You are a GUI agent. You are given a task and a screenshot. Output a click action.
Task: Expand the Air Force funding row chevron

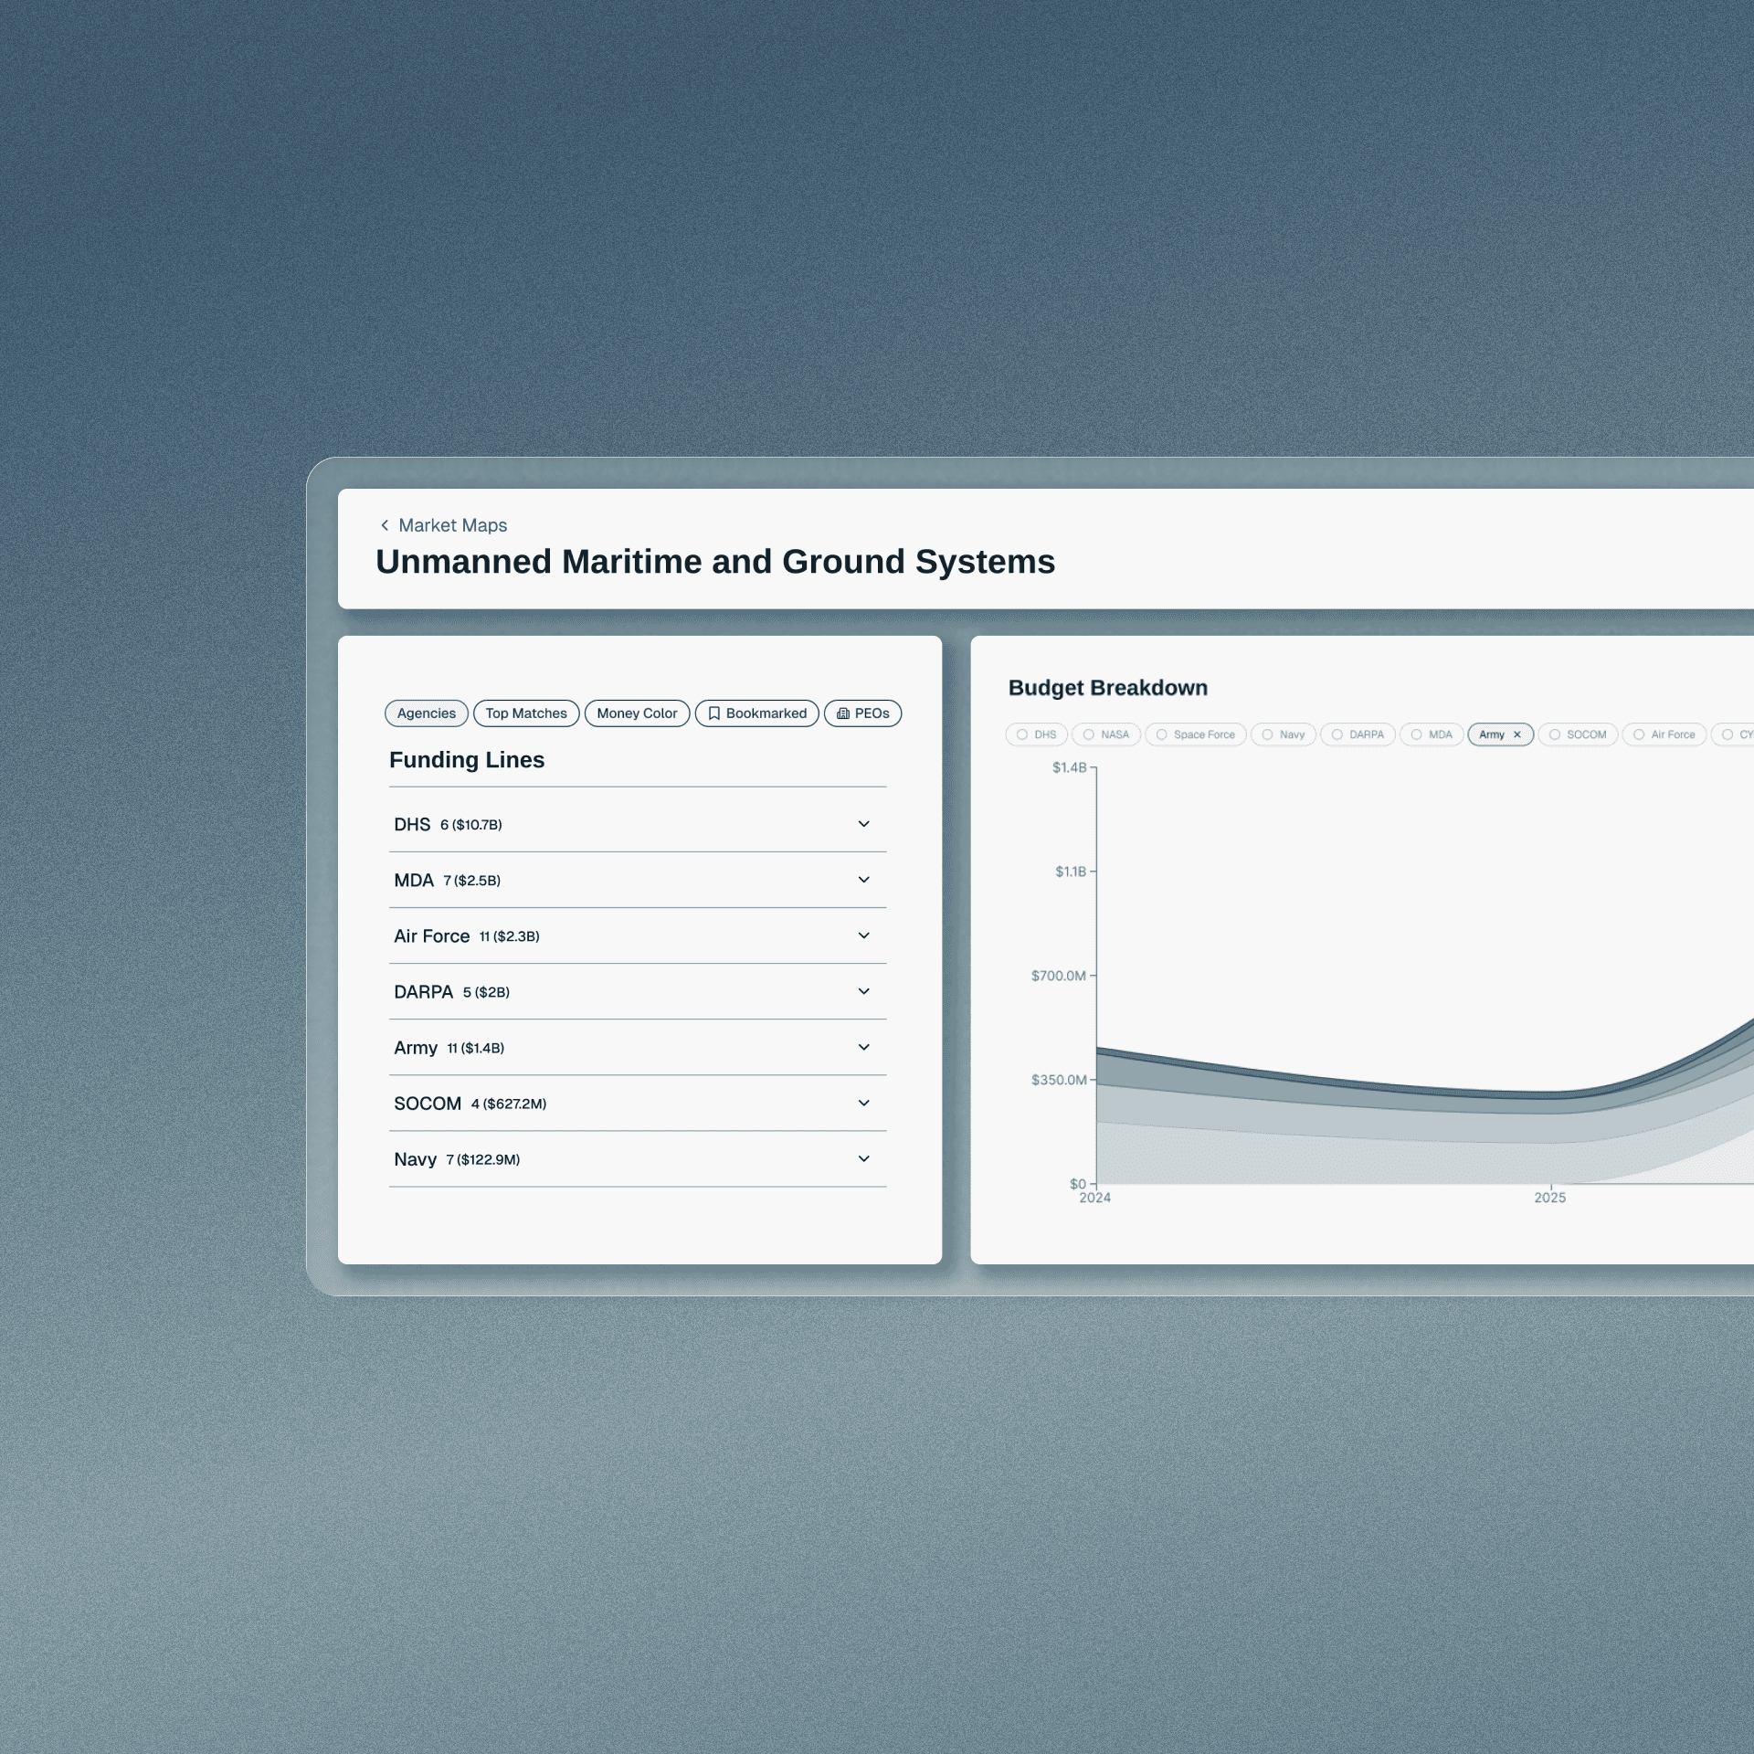pos(863,935)
